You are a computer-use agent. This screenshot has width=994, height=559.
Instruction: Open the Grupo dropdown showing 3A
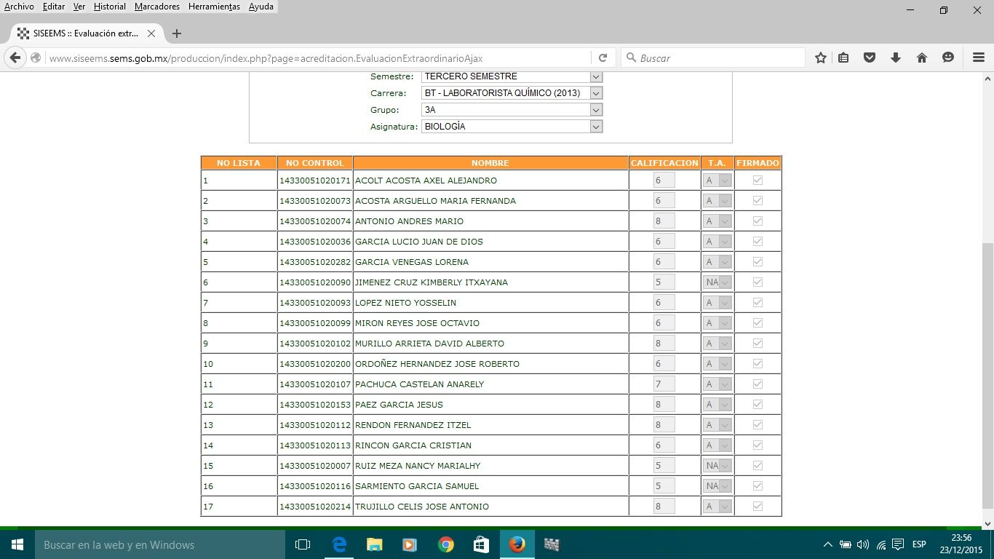[512, 110]
